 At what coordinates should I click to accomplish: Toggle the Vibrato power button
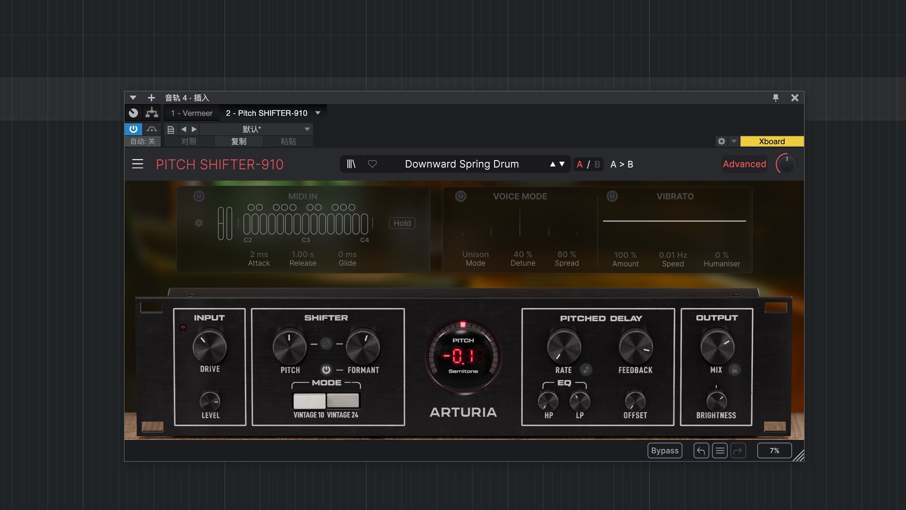(612, 196)
